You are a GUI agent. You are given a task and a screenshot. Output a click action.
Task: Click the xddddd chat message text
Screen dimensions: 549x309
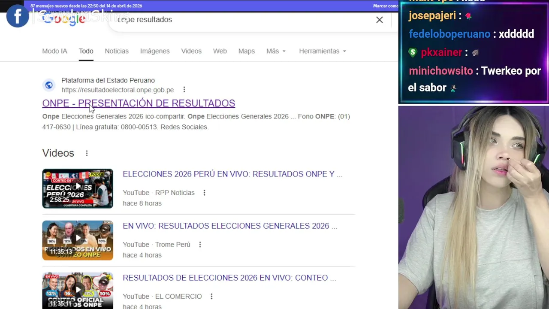(516, 34)
